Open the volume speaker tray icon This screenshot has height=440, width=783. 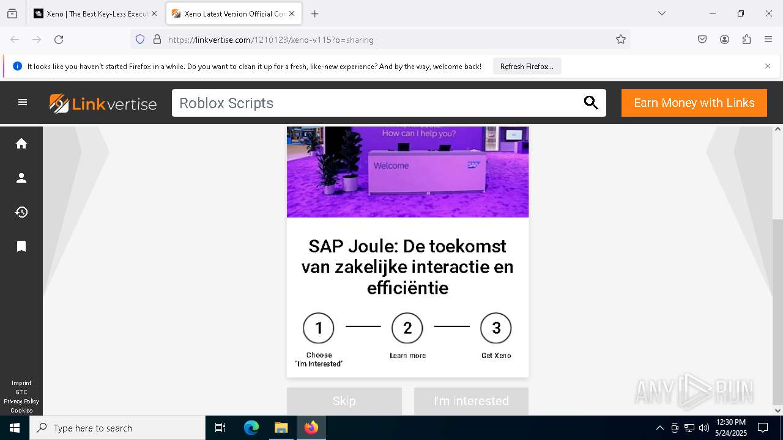coord(704,428)
